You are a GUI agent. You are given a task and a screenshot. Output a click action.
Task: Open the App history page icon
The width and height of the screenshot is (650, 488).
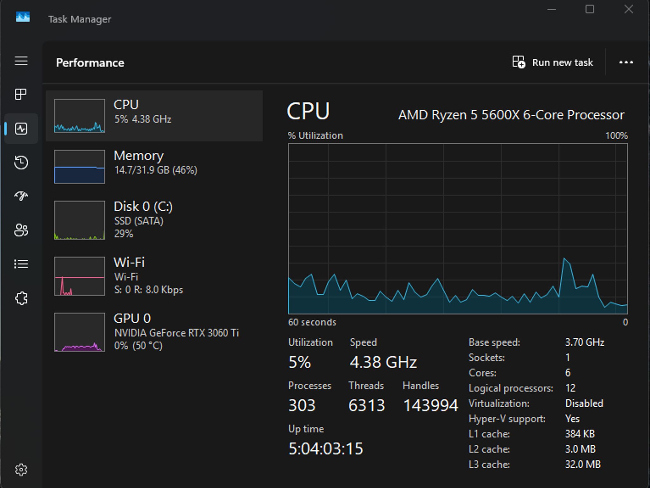21,162
